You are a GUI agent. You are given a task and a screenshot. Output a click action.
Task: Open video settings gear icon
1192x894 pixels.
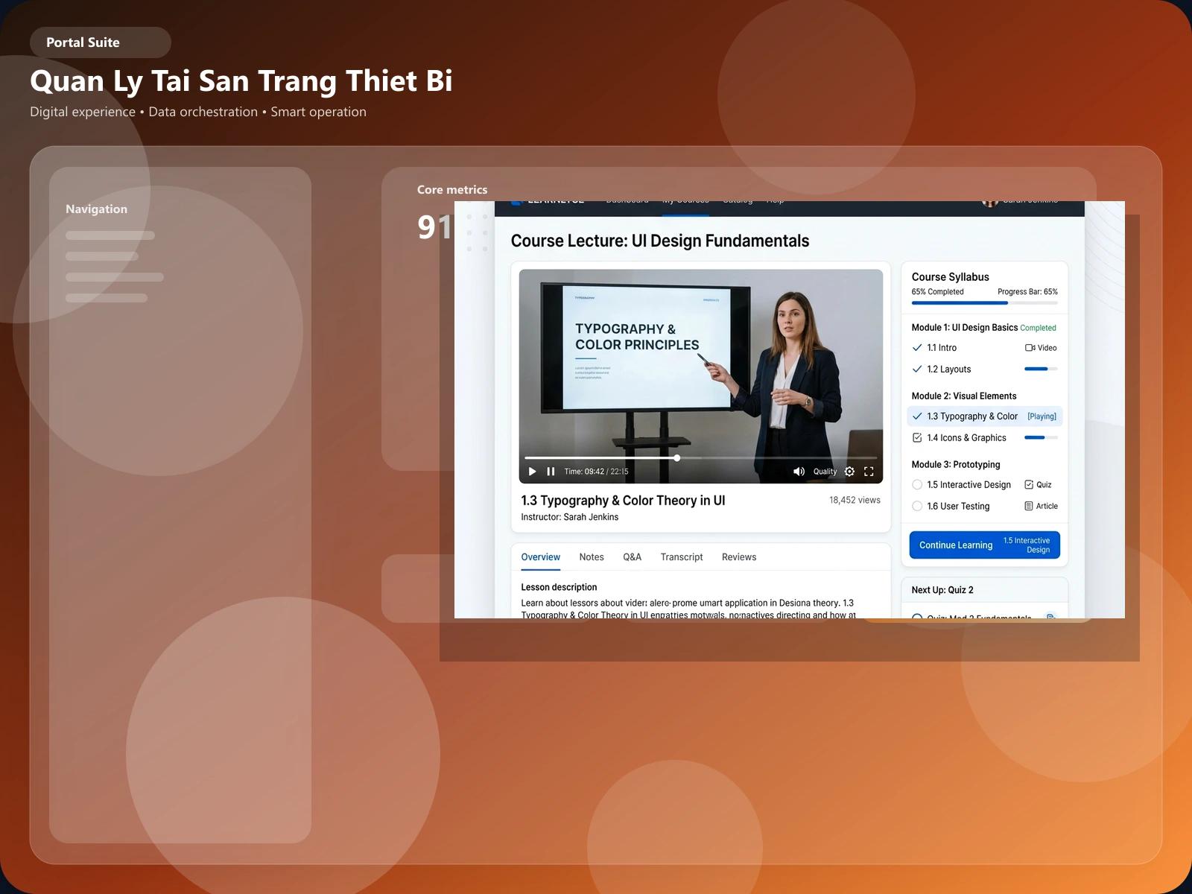[x=849, y=472]
